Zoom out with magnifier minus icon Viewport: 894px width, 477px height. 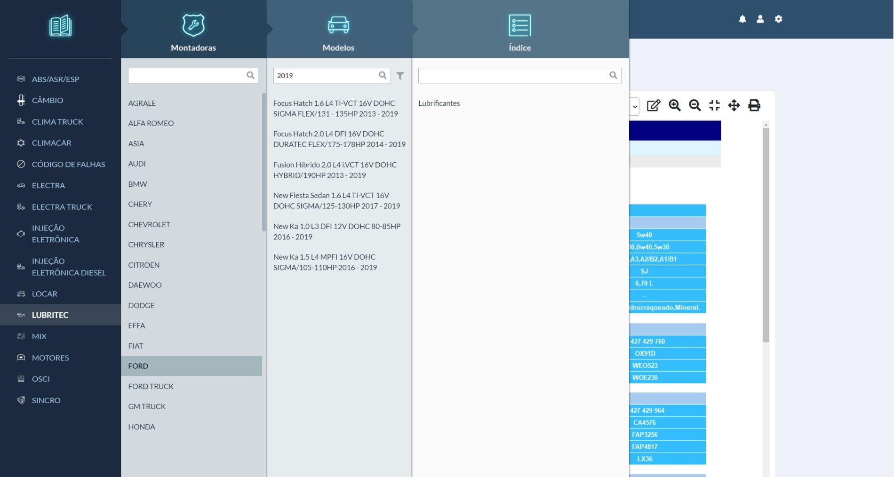694,105
